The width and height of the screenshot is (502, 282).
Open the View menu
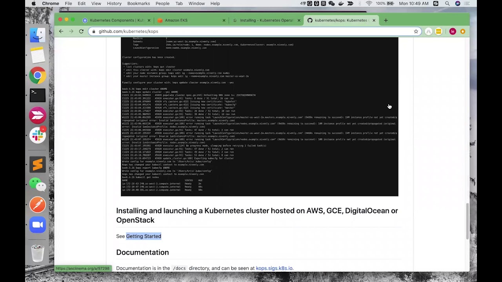(x=96, y=4)
